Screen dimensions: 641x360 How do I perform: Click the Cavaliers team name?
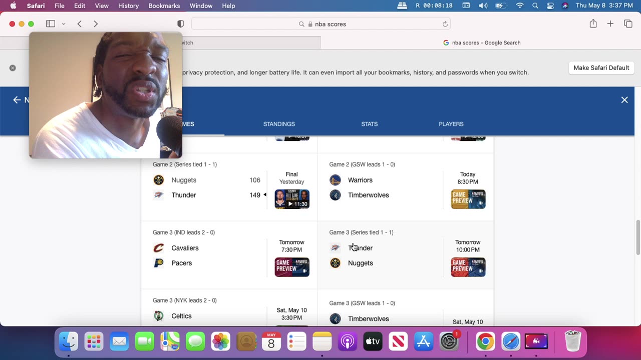185,248
